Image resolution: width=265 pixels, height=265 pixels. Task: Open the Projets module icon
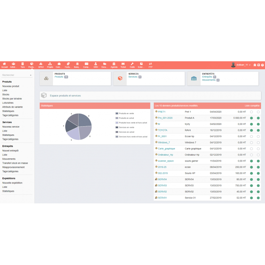50,65
